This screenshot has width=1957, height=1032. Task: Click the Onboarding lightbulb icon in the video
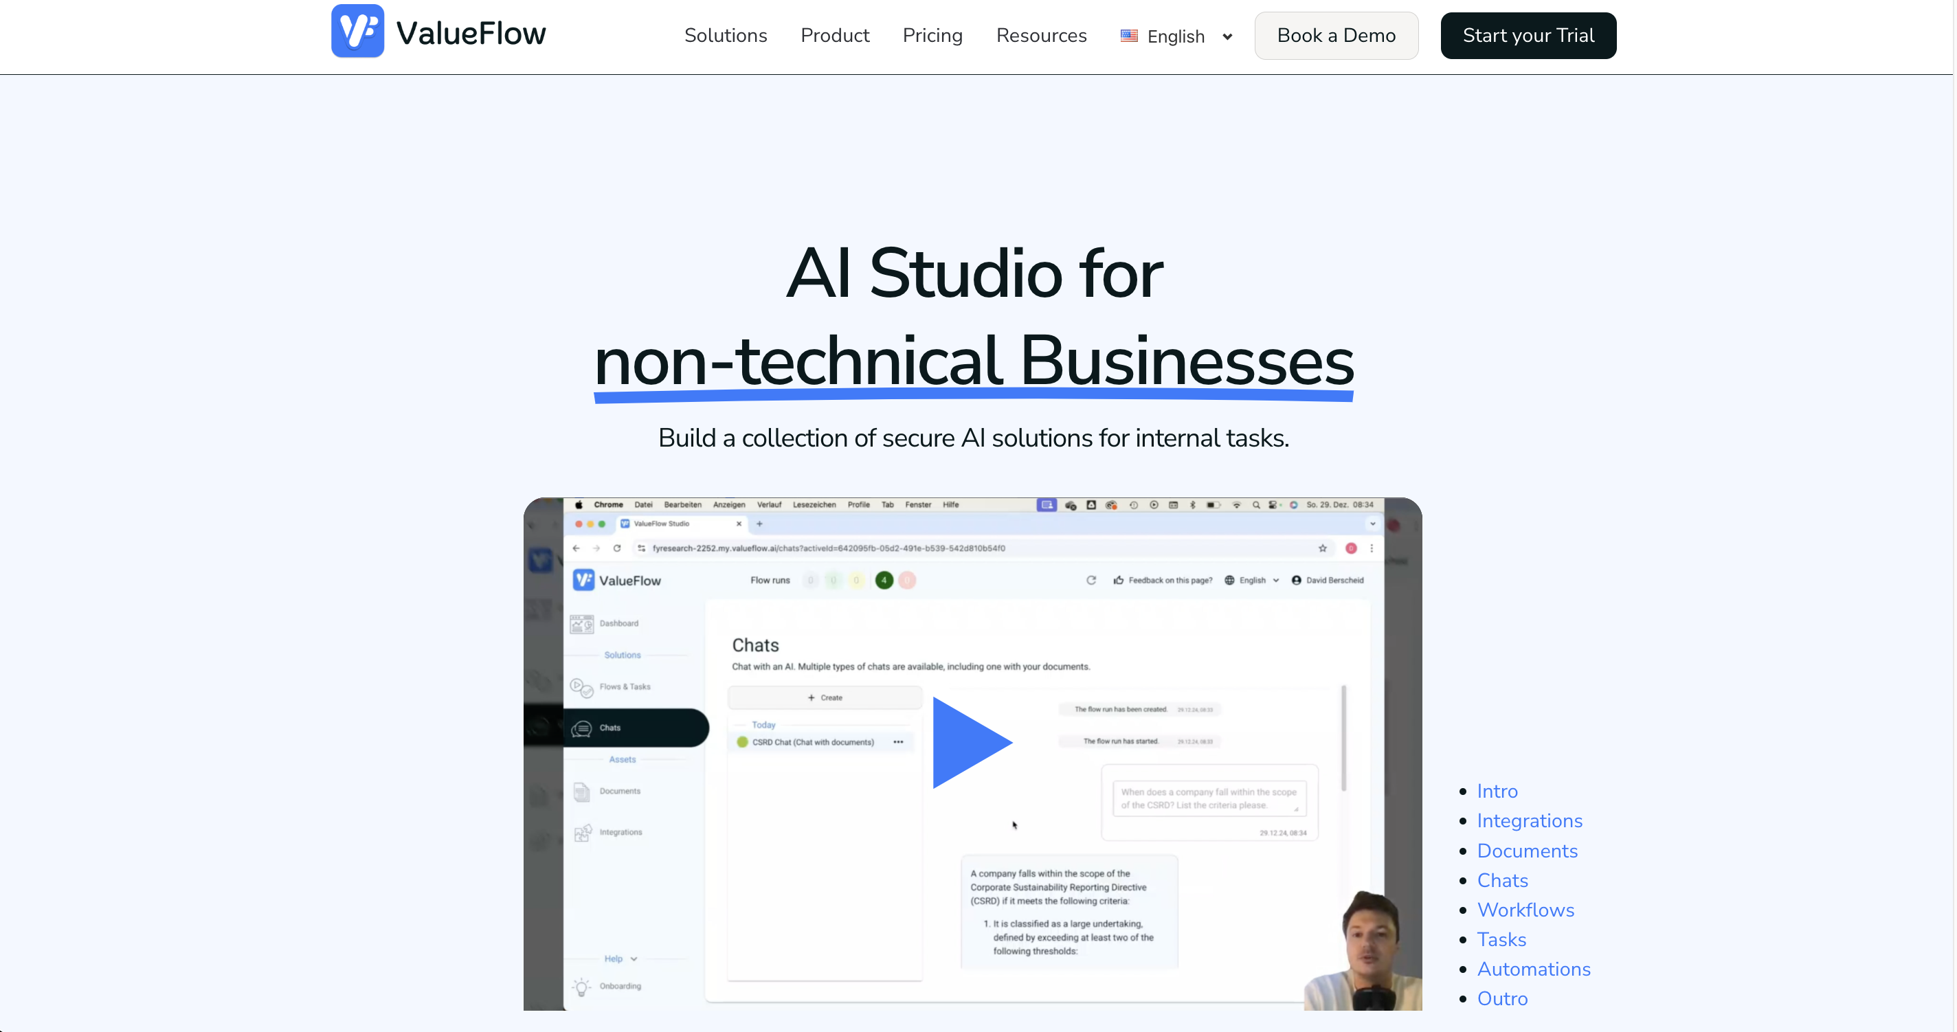click(582, 987)
